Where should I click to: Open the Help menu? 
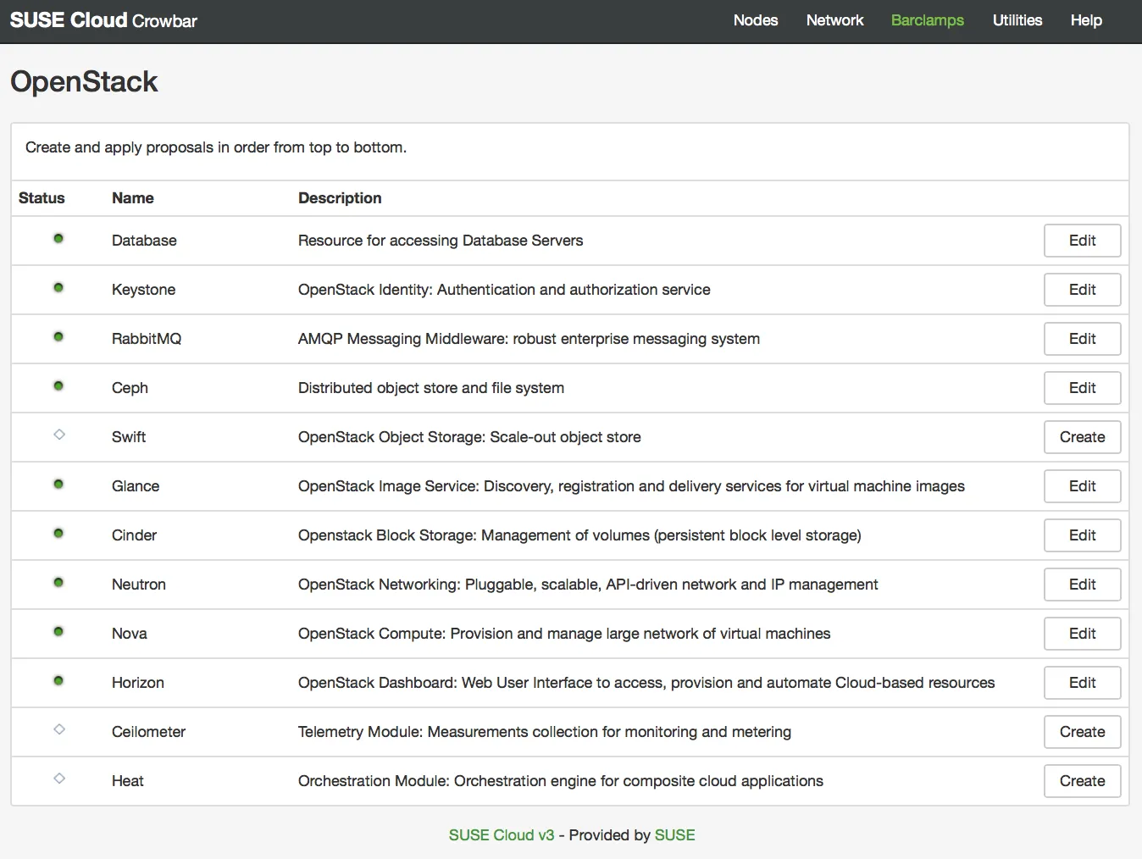[1086, 20]
